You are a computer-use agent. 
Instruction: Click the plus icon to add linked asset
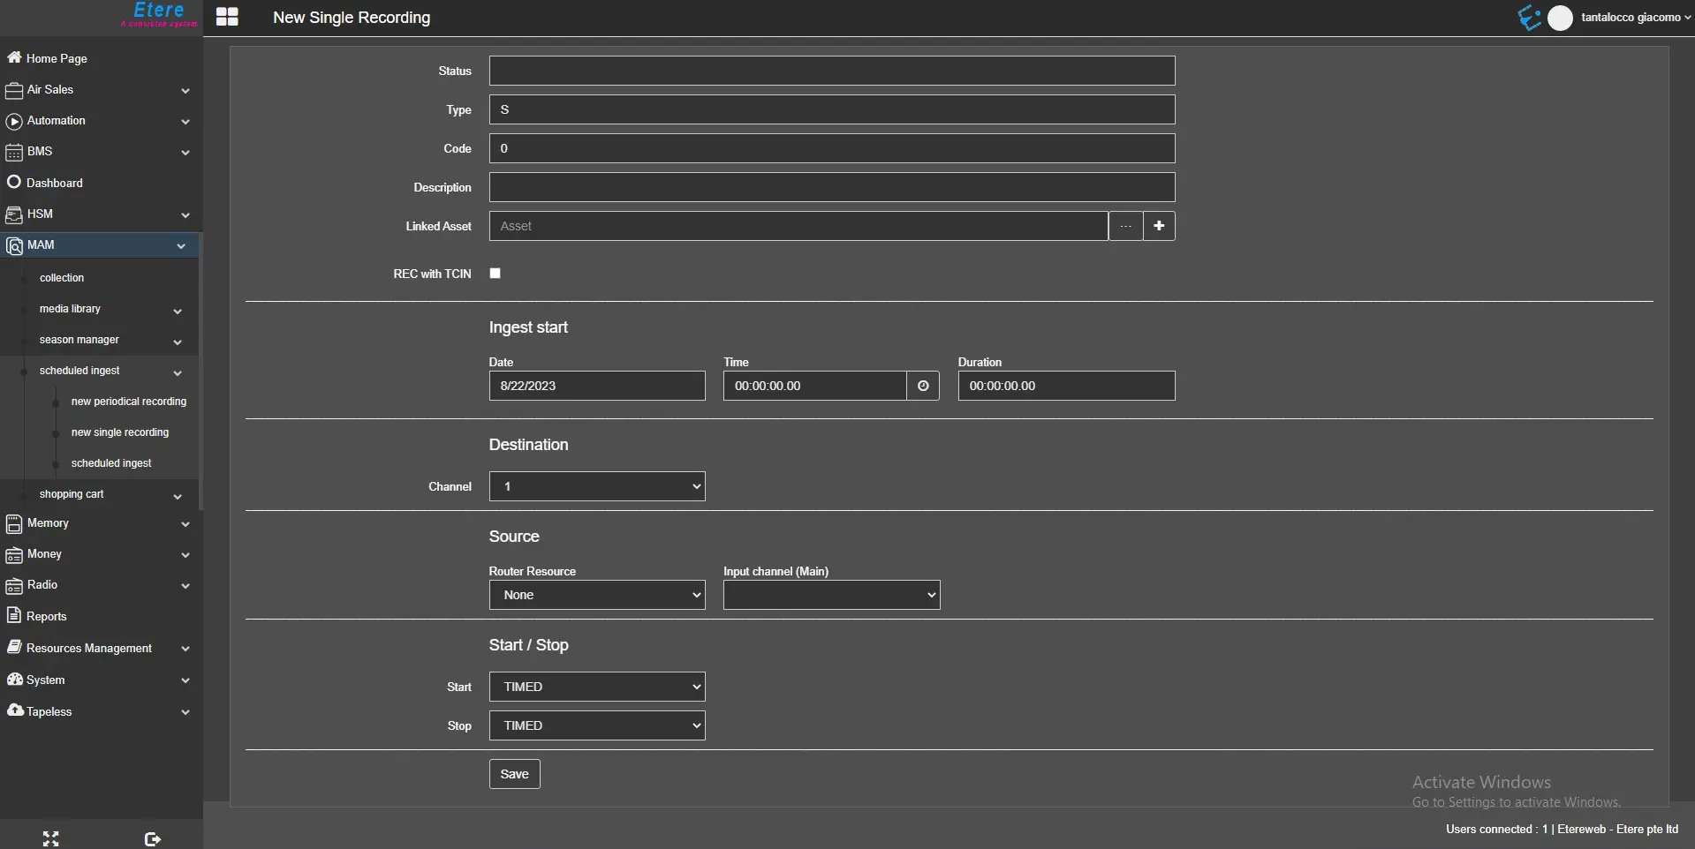[1159, 226]
